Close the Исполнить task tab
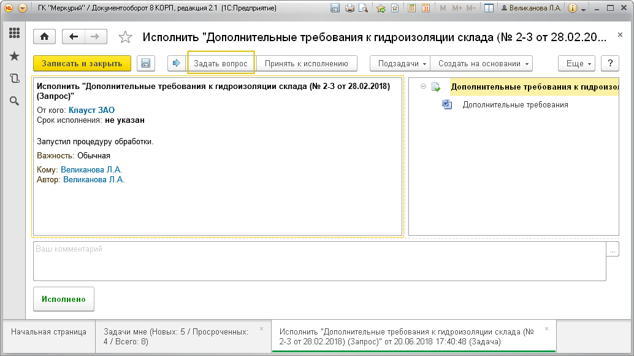 point(547,329)
